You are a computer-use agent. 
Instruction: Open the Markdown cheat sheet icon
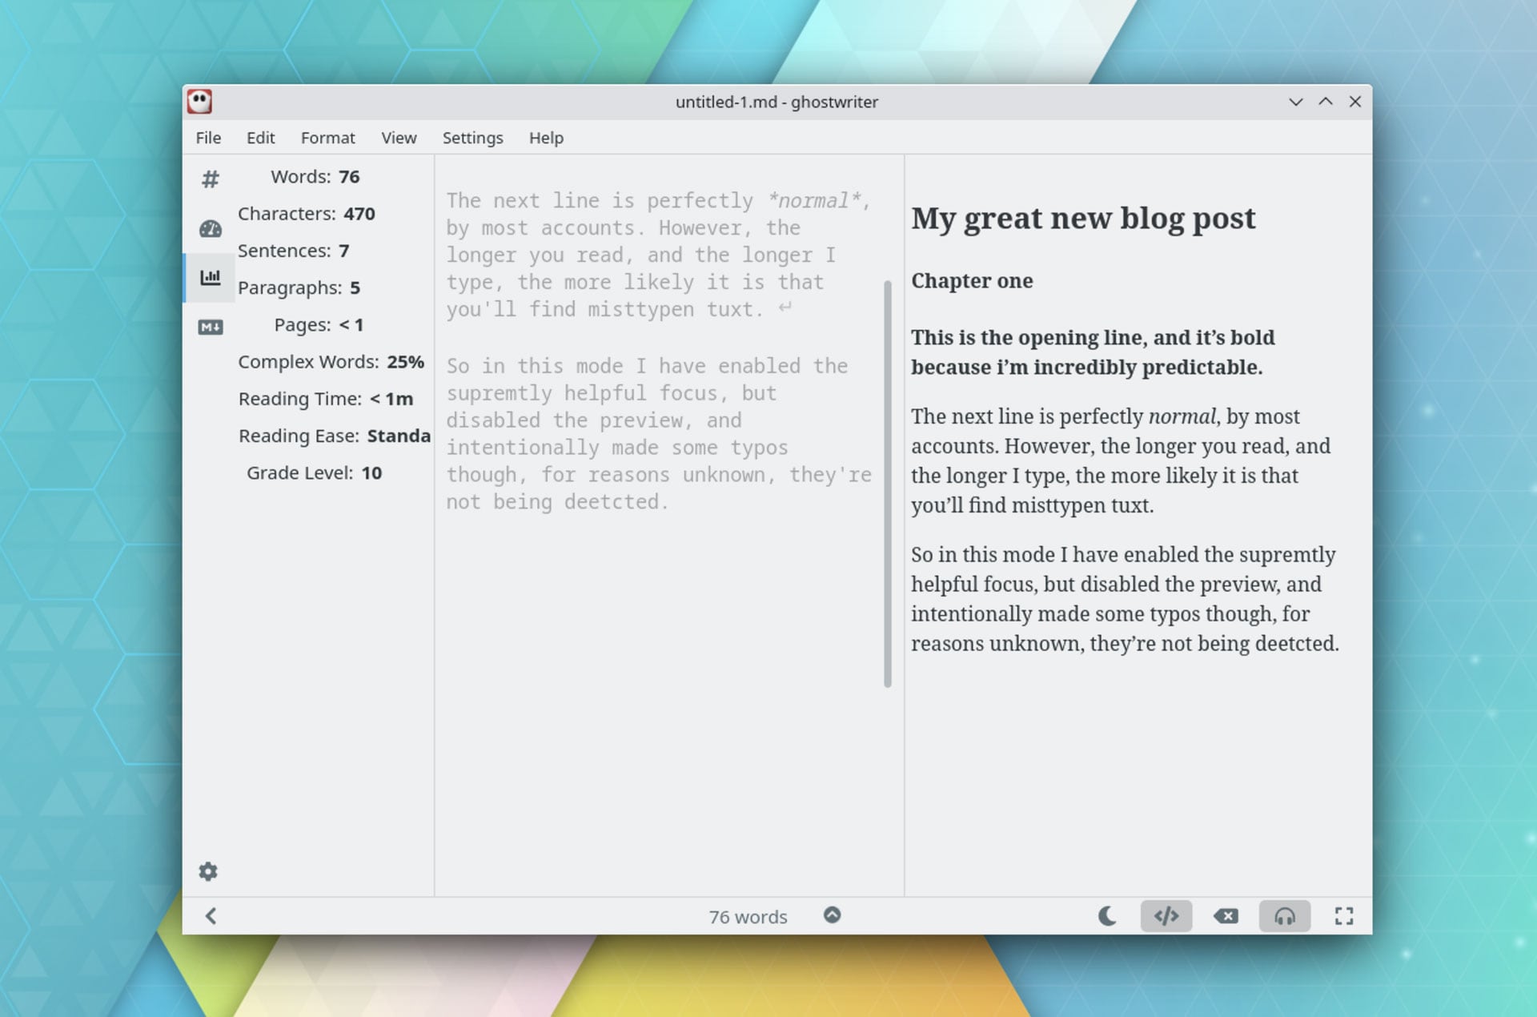(210, 327)
